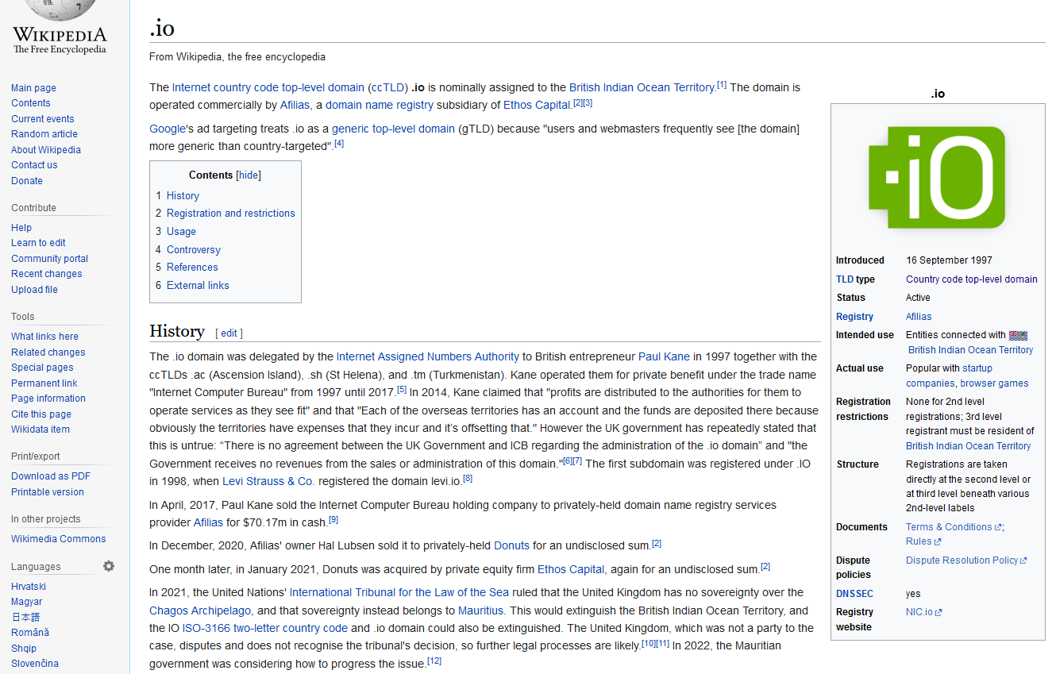Click citation reference number 4
This screenshot has height=674, width=1056.
click(x=339, y=144)
